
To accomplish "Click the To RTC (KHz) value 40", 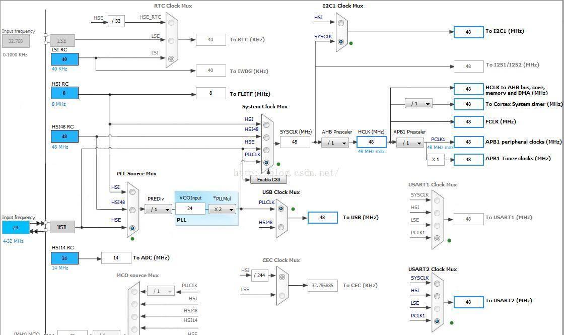I will [x=210, y=40].
